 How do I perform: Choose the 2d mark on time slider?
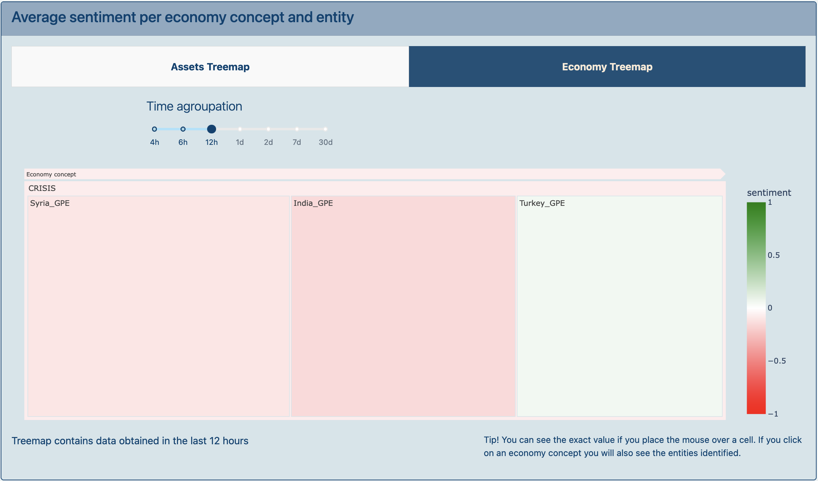tap(268, 129)
